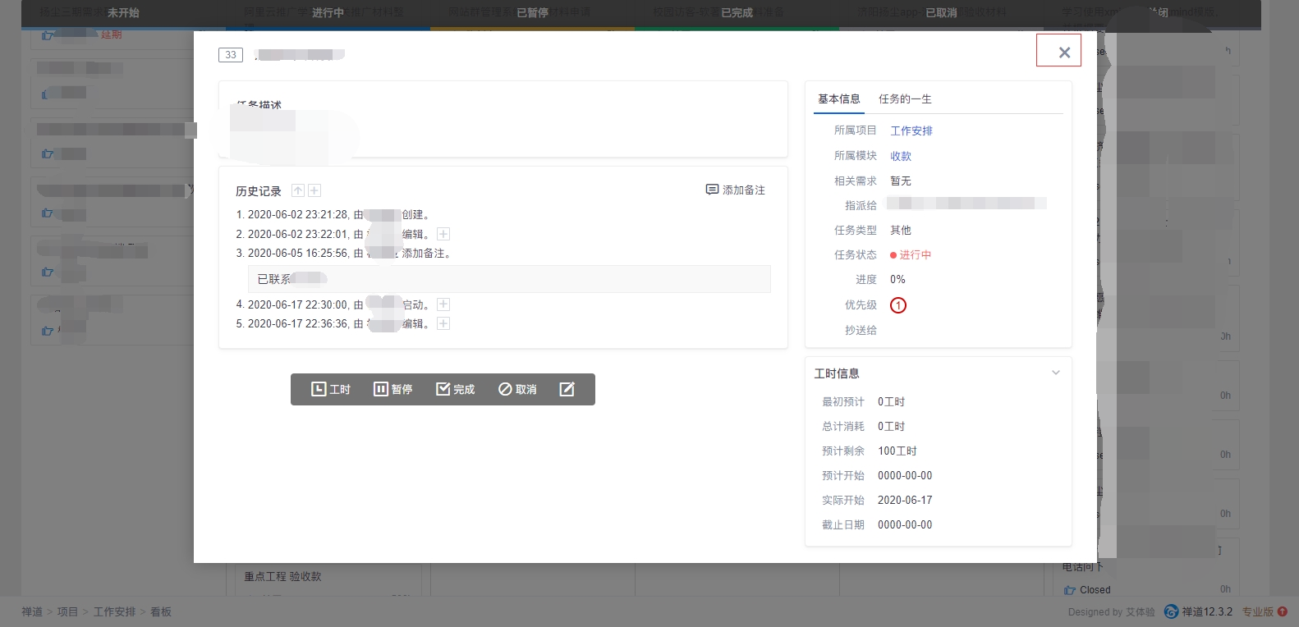Reverse history order with the arrow icon
This screenshot has width=1299, height=627.
click(297, 190)
